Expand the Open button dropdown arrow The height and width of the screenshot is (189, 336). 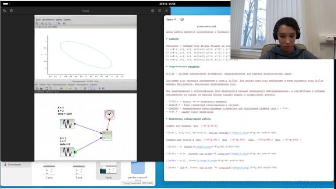(x=175, y=19)
